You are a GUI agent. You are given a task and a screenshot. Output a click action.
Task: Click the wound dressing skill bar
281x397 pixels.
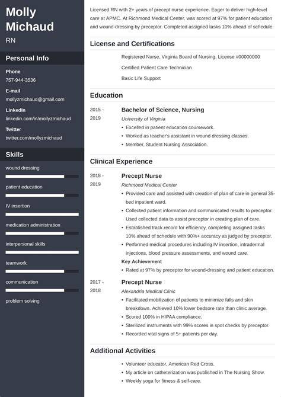(x=42, y=176)
